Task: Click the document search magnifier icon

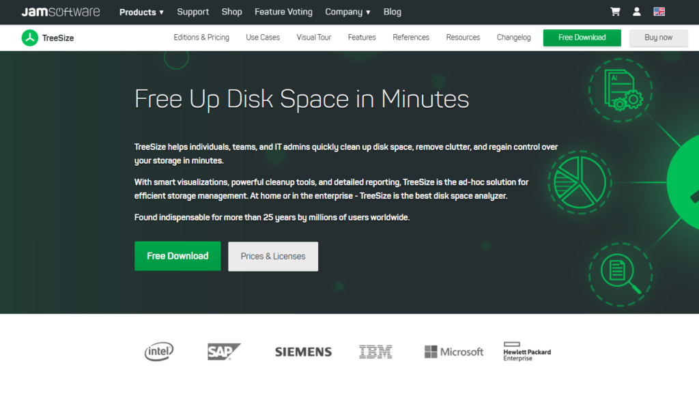Action: pos(620,274)
